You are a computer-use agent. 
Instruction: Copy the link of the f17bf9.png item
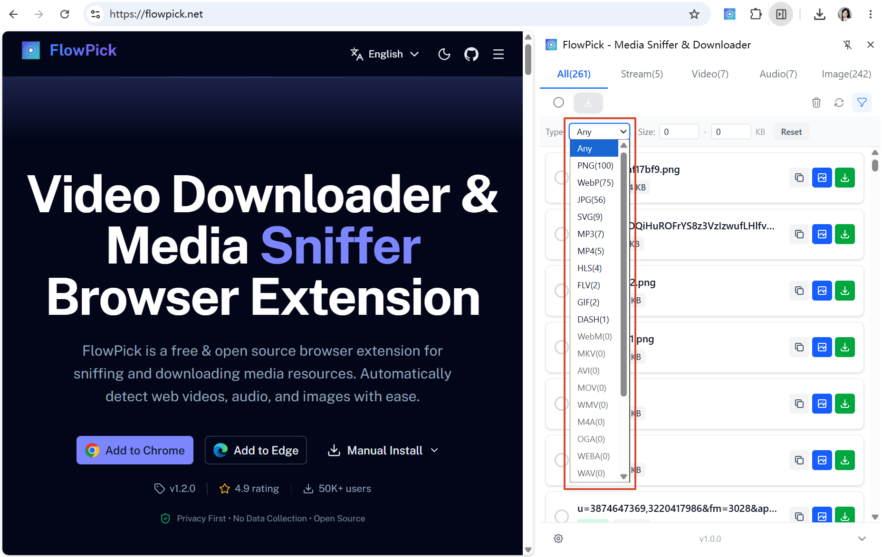[x=799, y=178]
